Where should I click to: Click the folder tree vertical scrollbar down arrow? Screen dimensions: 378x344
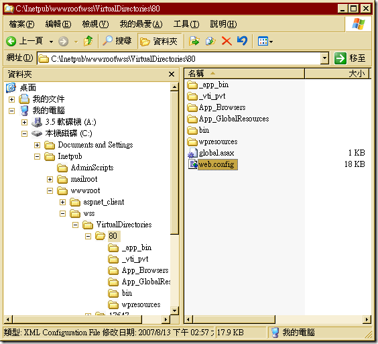point(174,310)
